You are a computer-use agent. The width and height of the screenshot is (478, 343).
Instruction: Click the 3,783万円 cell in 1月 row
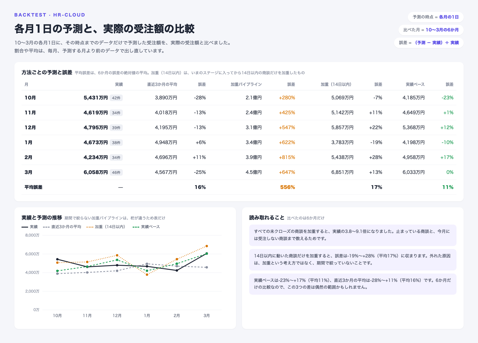coord(342,143)
